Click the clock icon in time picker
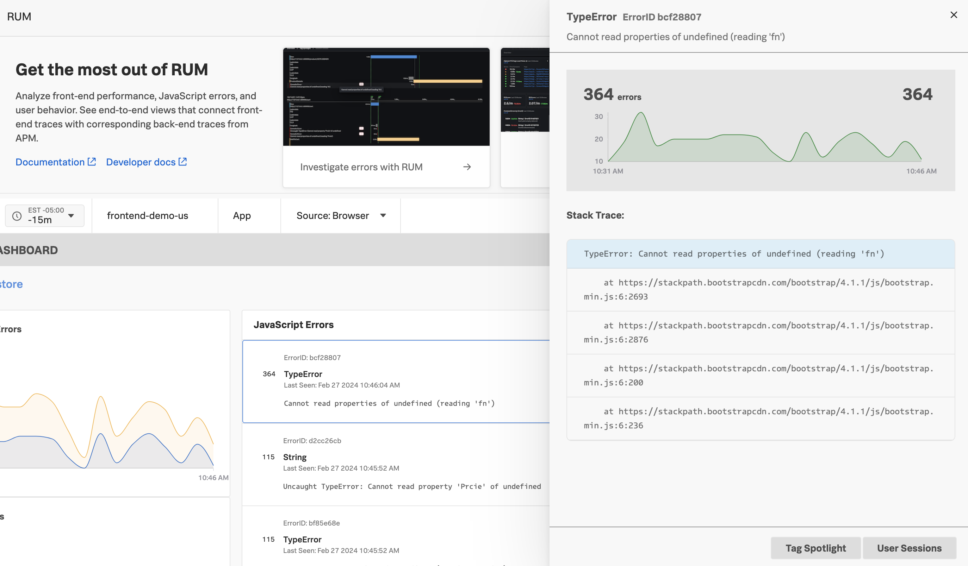The height and width of the screenshot is (566, 968). click(x=17, y=216)
